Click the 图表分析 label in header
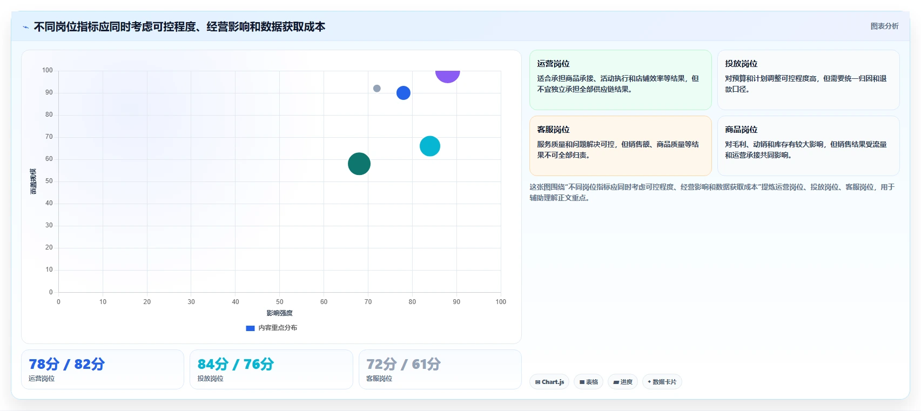This screenshot has width=921, height=411. click(x=884, y=26)
